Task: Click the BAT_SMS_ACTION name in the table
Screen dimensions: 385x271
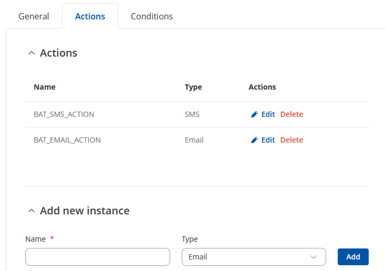Action: [x=64, y=114]
